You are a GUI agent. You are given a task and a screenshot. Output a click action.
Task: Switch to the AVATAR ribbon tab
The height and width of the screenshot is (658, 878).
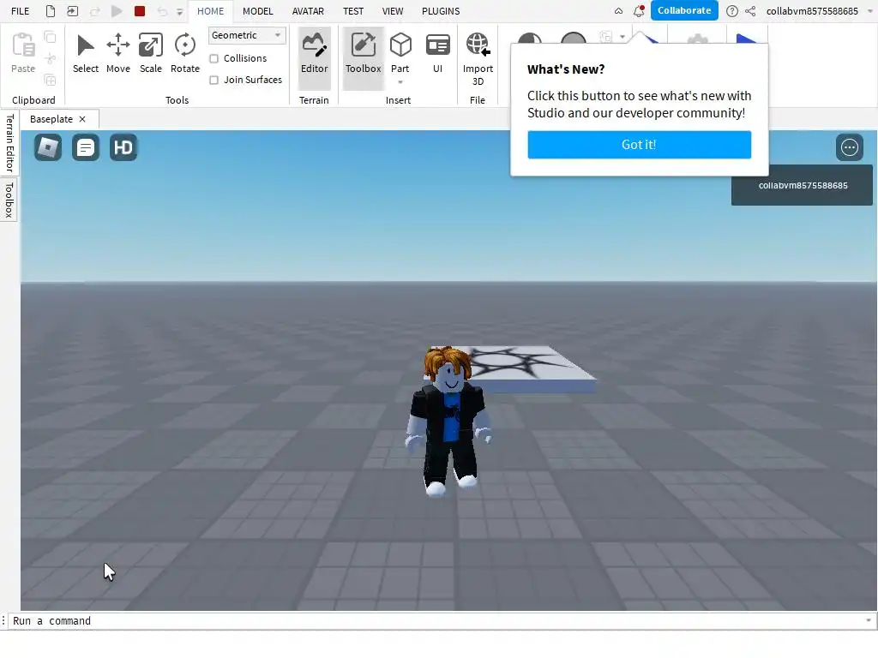308,11
